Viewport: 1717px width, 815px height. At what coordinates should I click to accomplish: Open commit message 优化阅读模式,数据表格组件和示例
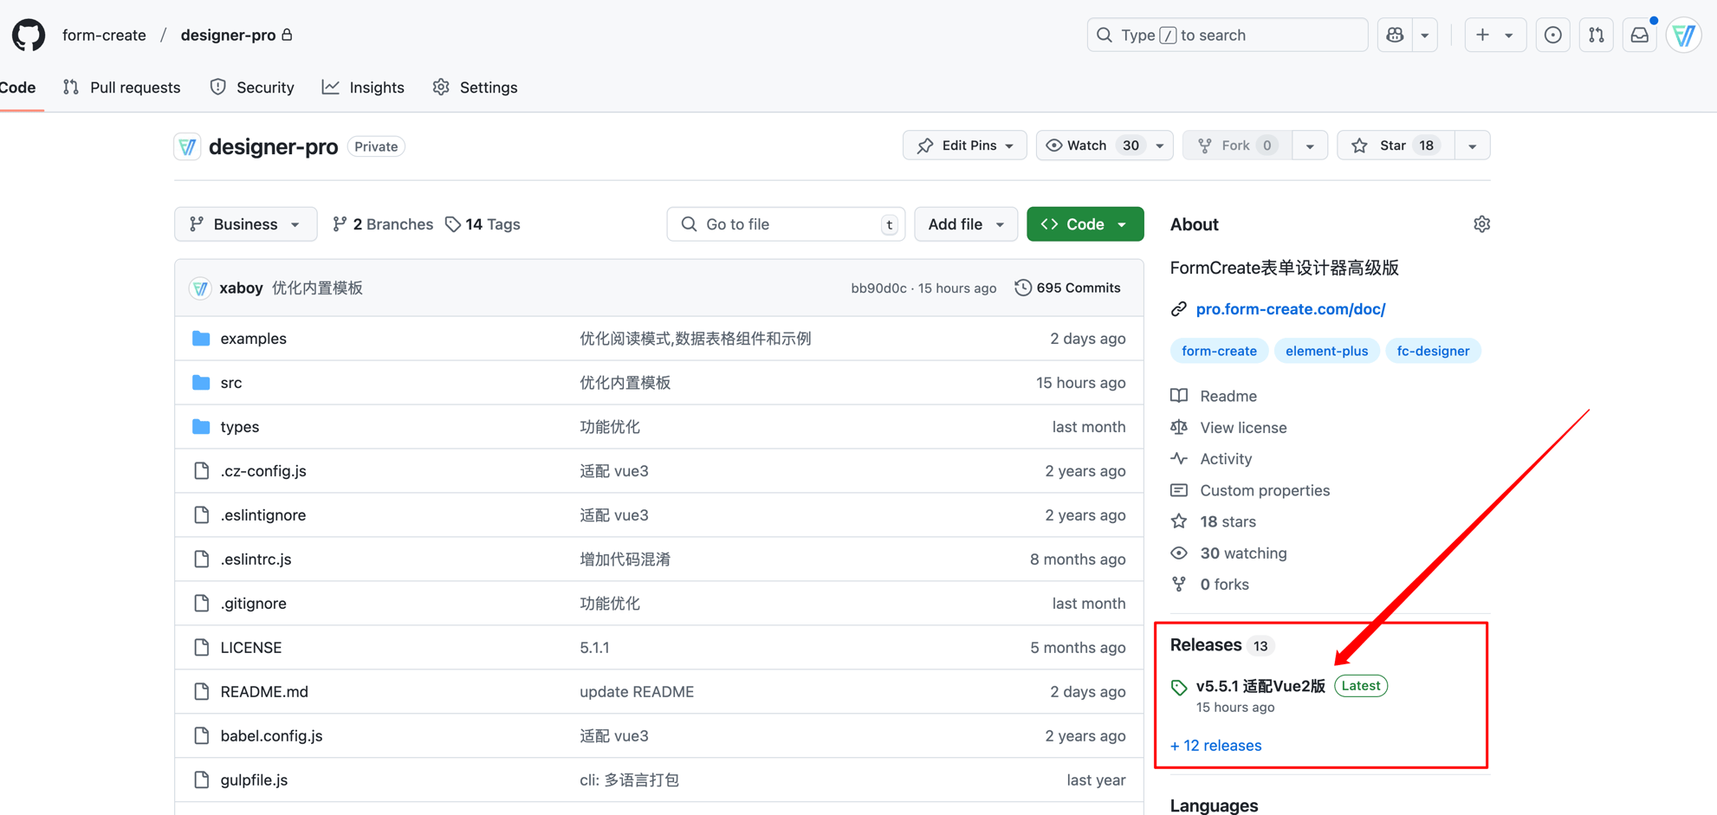click(x=695, y=339)
